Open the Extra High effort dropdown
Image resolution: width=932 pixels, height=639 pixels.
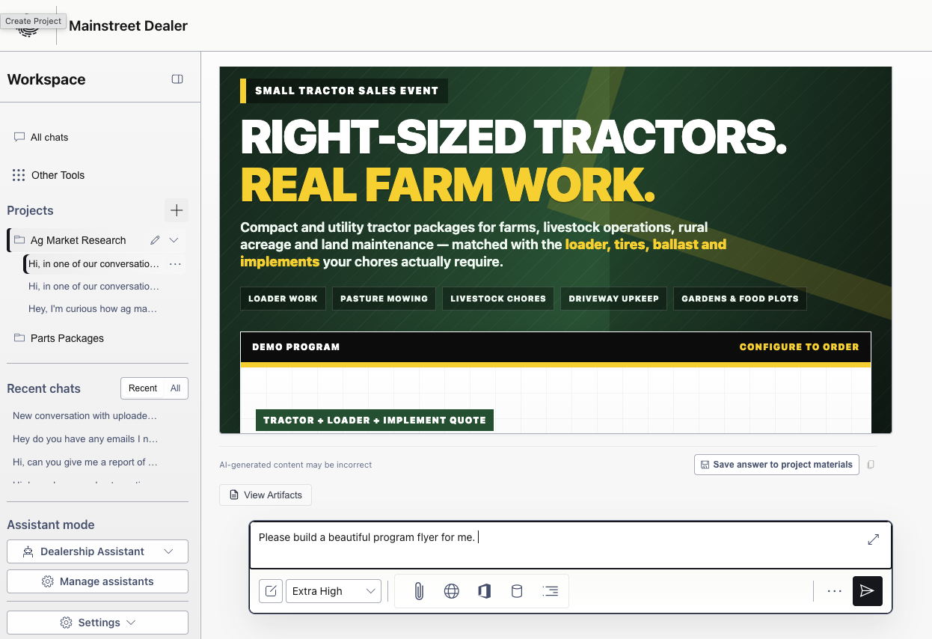(334, 591)
